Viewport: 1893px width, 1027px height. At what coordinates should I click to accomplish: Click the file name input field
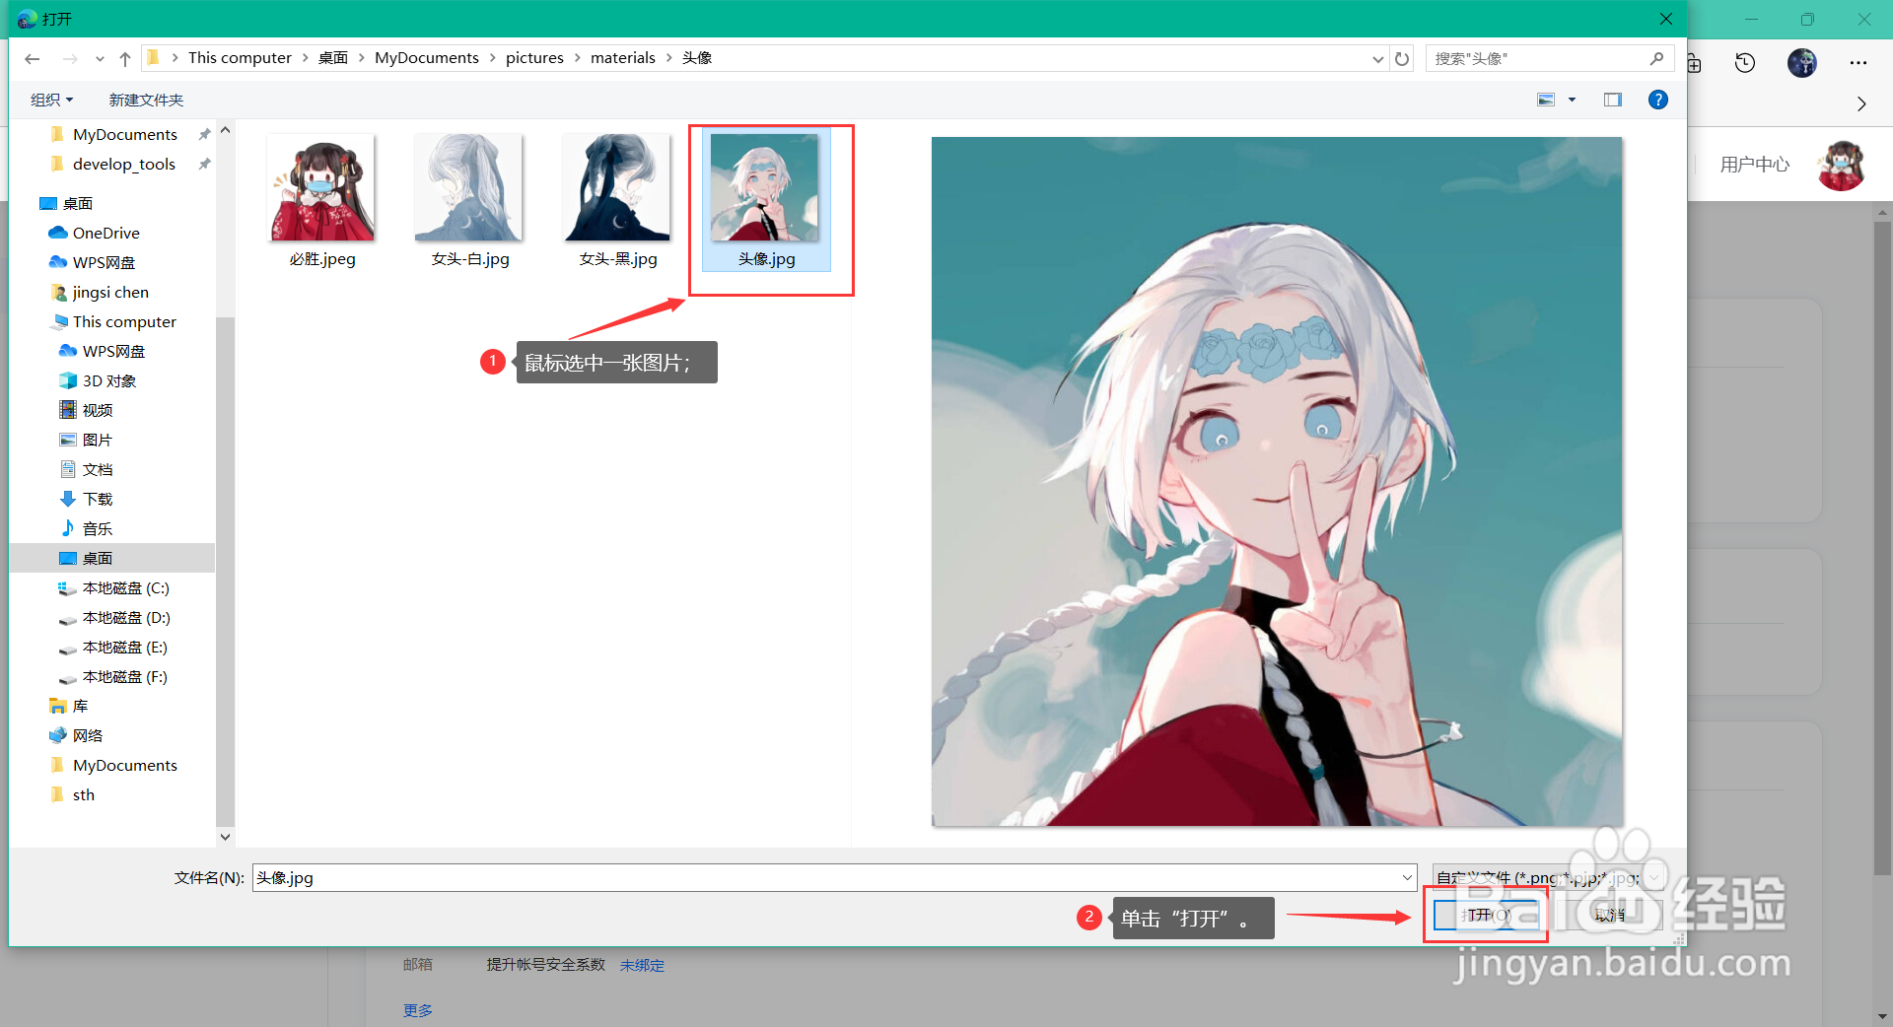pos(825,877)
